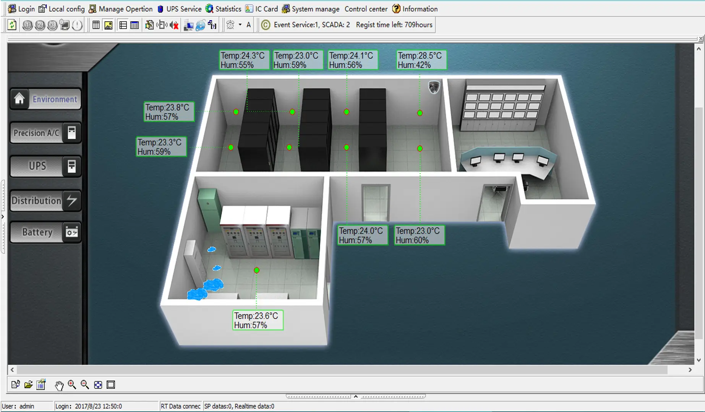Image resolution: width=705 pixels, height=412 pixels.
Task: Click the fit-to-window arrows icon
Action: click(98, 385)
